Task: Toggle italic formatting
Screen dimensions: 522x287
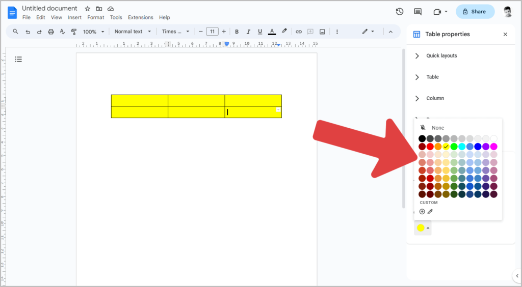Action: point(248,32)
